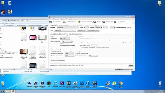Open the Queue toolbar icon
Image resolution: width=165 pixels, height=93 pixels.
pyautogui.click(x=94, y=22)
